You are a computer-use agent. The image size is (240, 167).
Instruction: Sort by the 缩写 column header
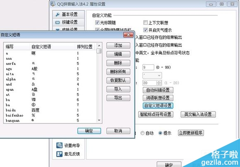[17, 46]
